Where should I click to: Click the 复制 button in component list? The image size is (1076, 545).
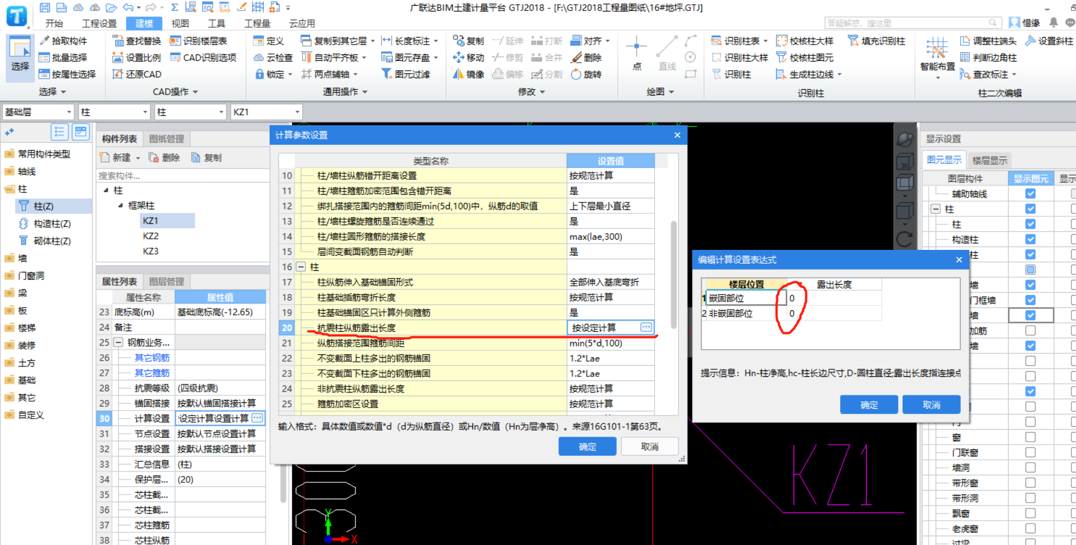[207, 158]
